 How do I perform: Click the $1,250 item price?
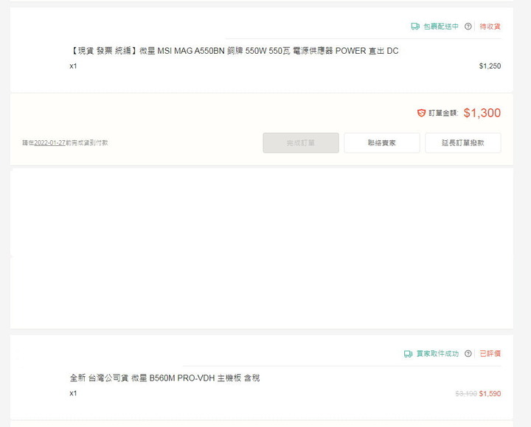coord(490,66)
